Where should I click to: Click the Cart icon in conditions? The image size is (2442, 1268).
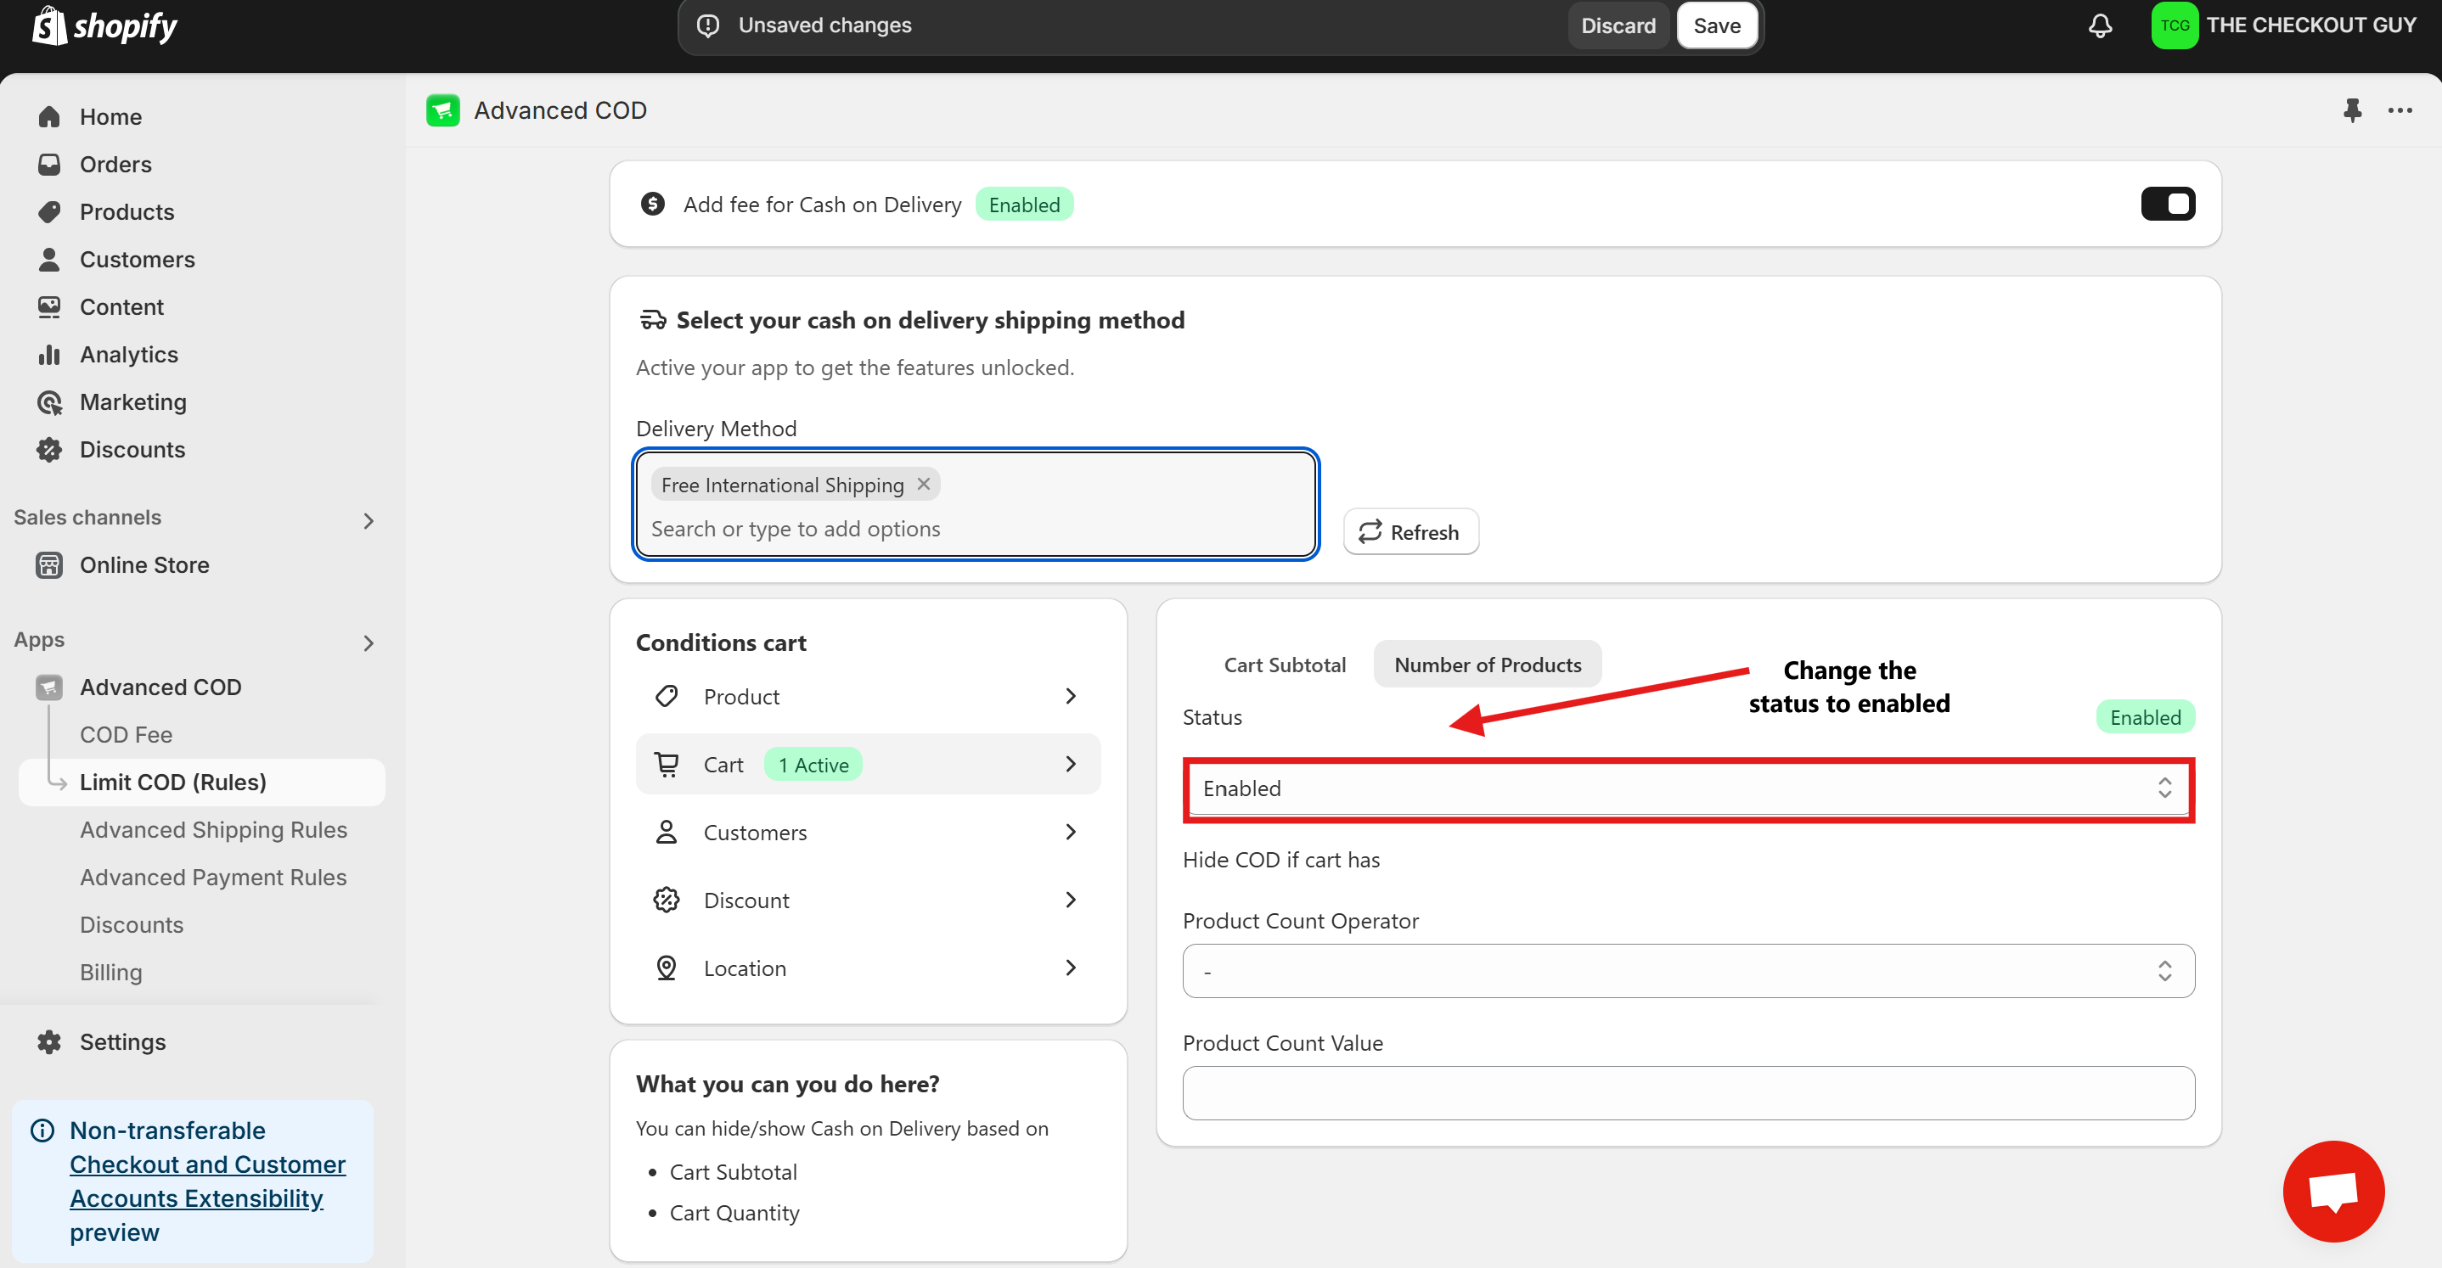pyautogui.click(x=667, y=764)
